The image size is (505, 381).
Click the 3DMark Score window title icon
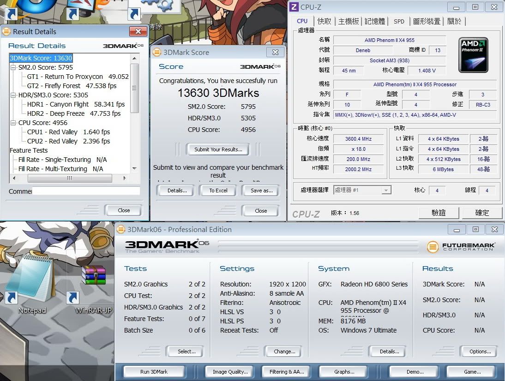[x=156, y=52]
